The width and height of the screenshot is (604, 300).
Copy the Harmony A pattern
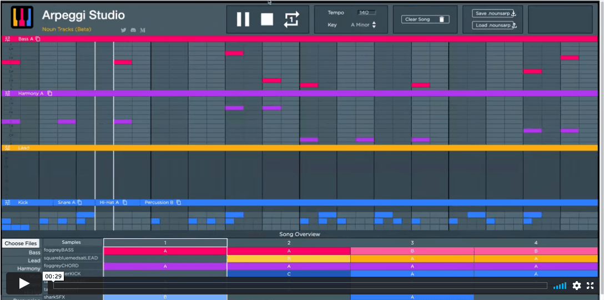coord(50,93)
